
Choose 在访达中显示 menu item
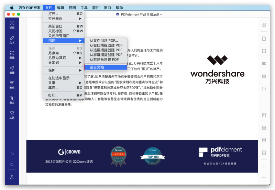tap(64, 78)
